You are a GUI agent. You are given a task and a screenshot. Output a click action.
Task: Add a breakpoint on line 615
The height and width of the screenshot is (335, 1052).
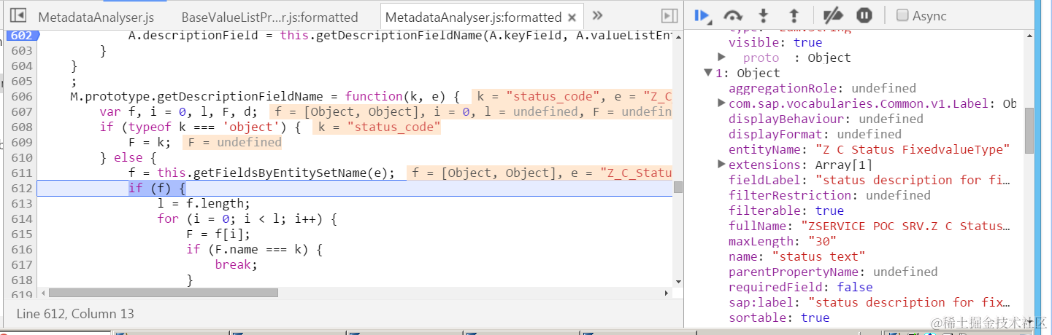pyautogui.click(x=22, y=234)
